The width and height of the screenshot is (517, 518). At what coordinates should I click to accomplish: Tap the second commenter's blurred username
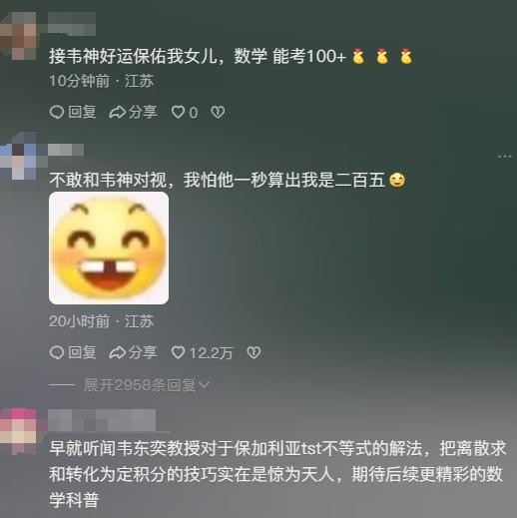[66, 150]
